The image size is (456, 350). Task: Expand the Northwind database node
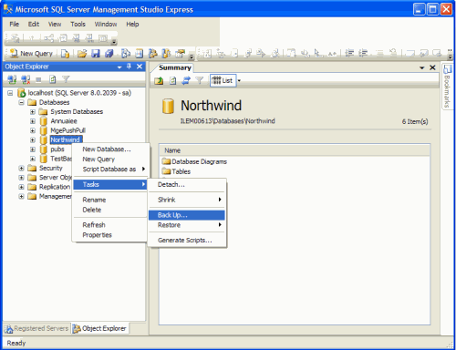pos(33,140)
